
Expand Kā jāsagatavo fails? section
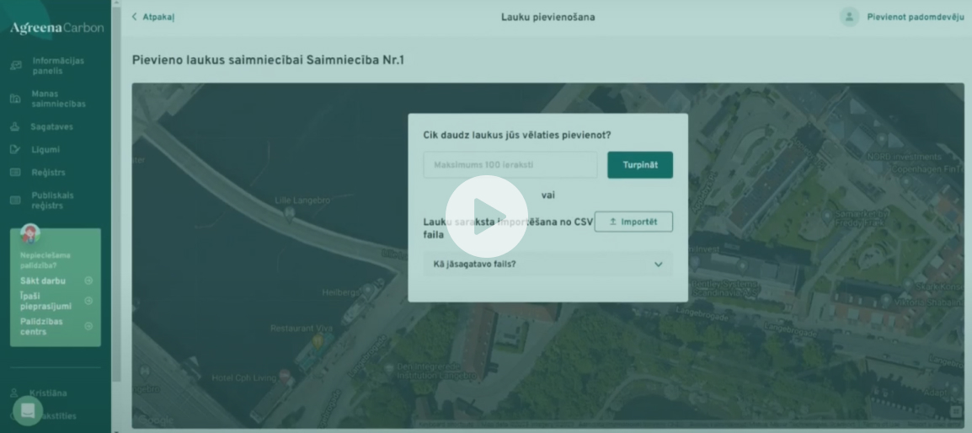tap(548, 265)
